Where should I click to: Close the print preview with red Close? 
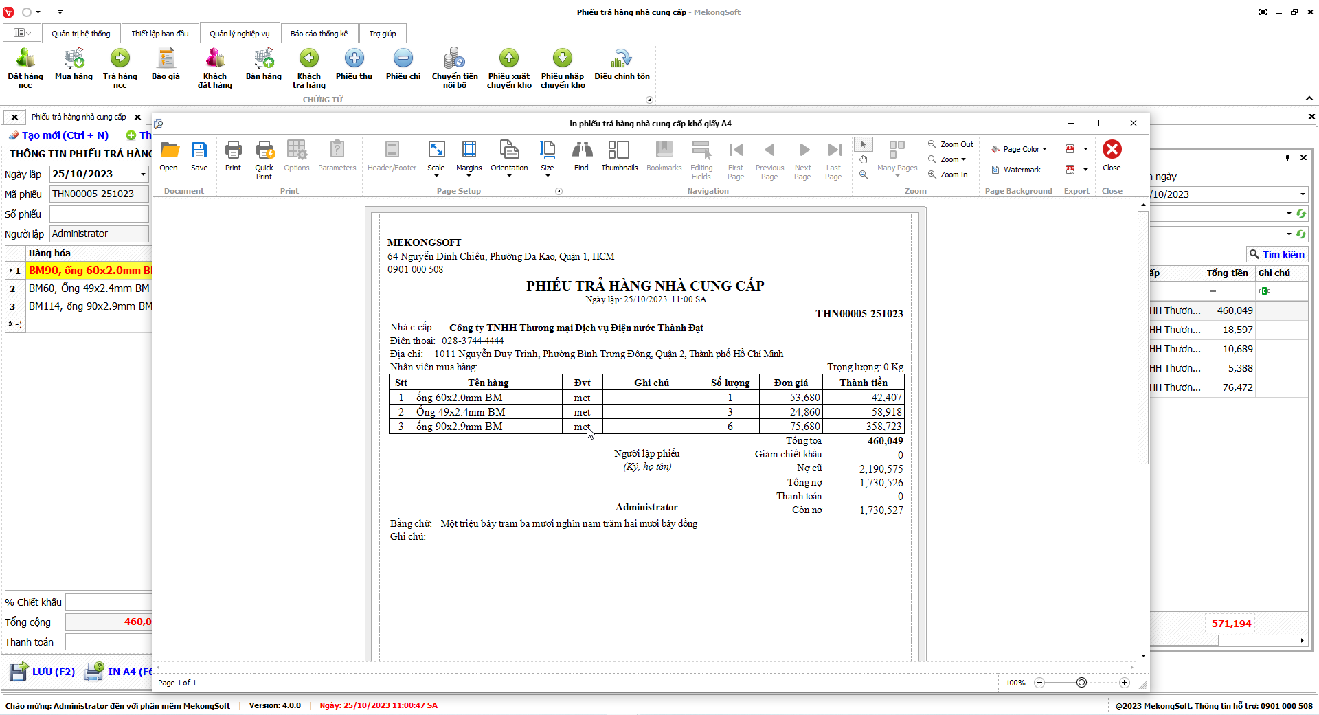click(1112, 156)
